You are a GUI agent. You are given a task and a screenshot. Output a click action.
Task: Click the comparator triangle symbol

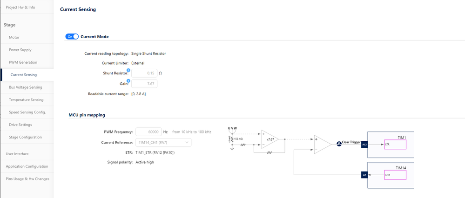pyautogui.click(x=322, y=144)
